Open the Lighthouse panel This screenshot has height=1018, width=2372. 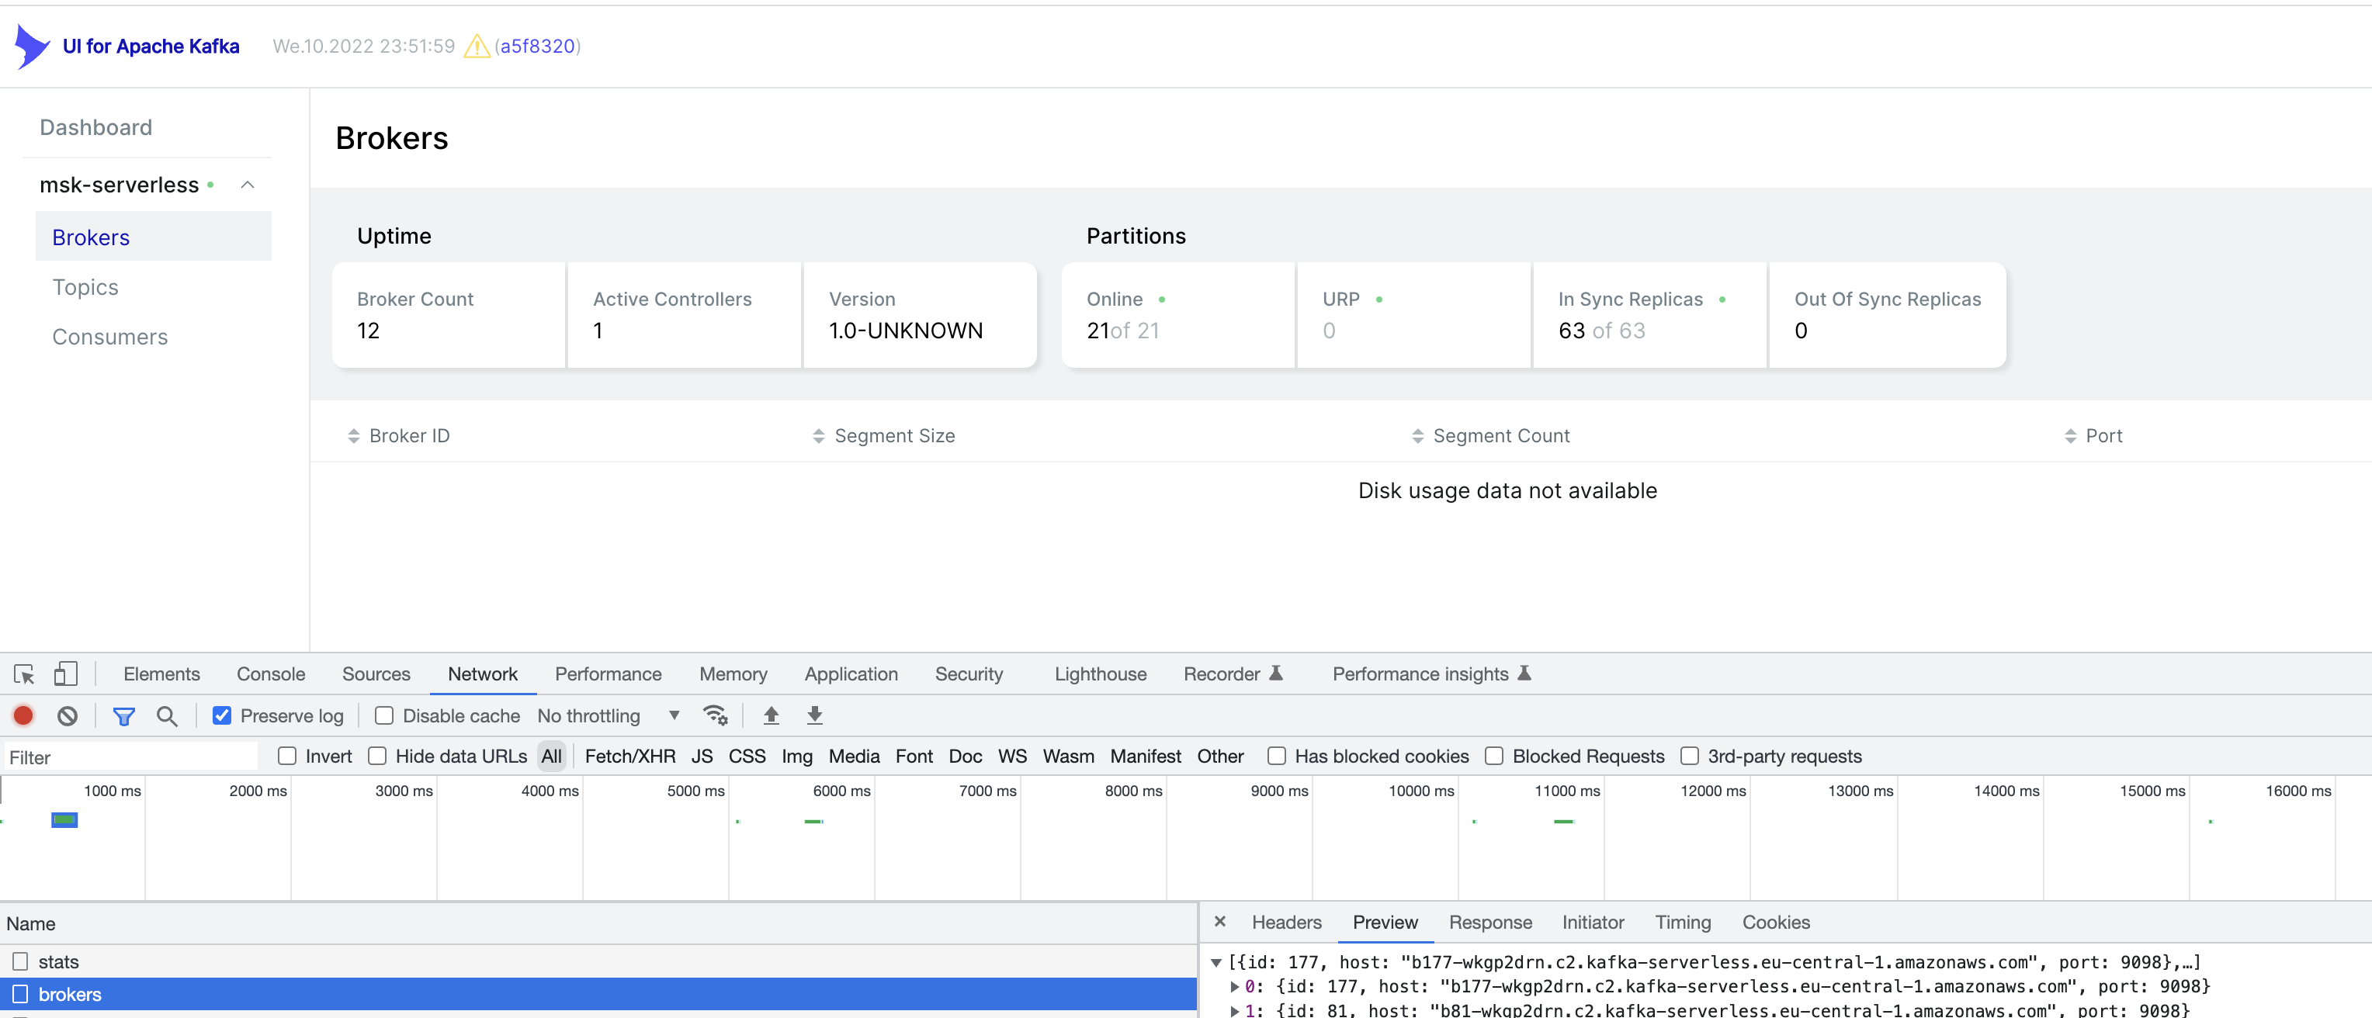[1099, 673]
